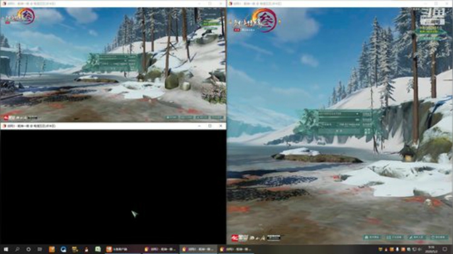Click the button right of the password field, right window
This screenshot has height=254, width=453.
pos(367,119)
